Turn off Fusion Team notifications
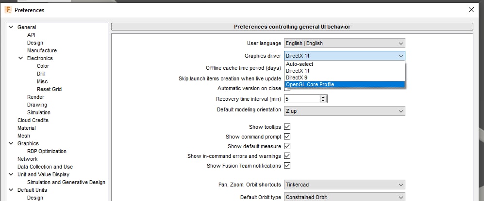 tap(287, 165)
